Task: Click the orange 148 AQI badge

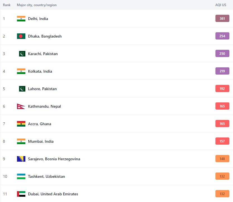Action: click(222, 159)
